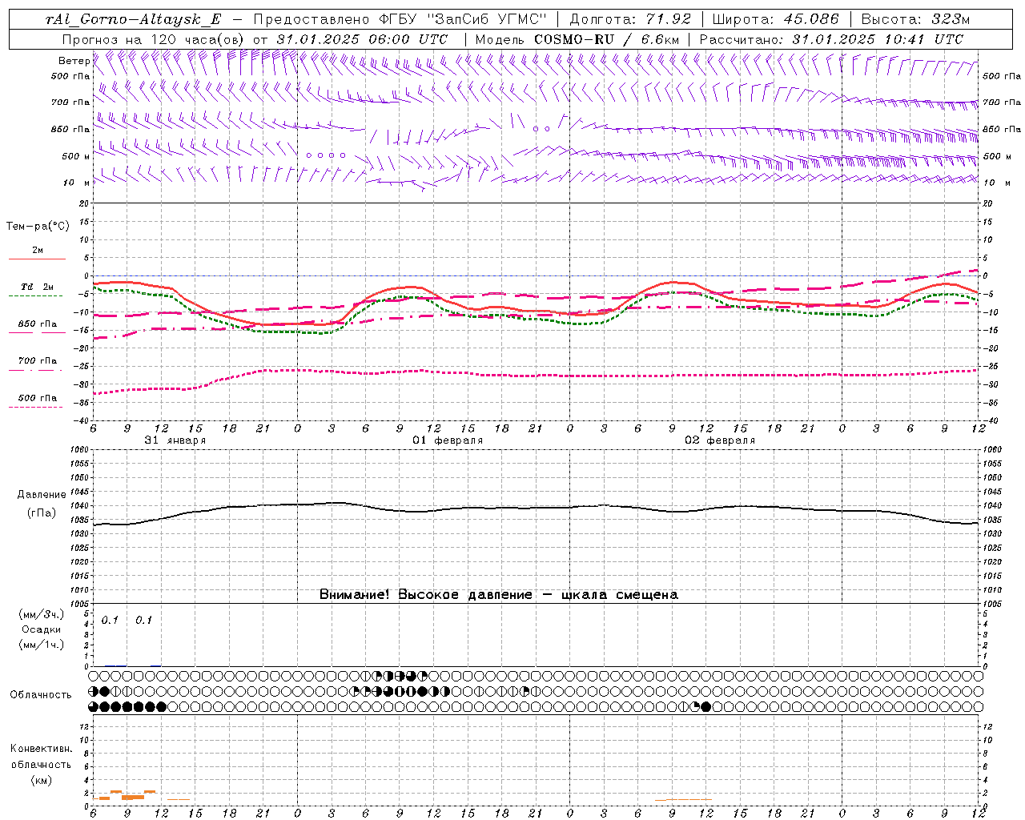This screenshot has height=820, width=1025.
Task: Select the forecast start 31.01.2025 06:00 UTC
Action: click(x=362, y=39)
